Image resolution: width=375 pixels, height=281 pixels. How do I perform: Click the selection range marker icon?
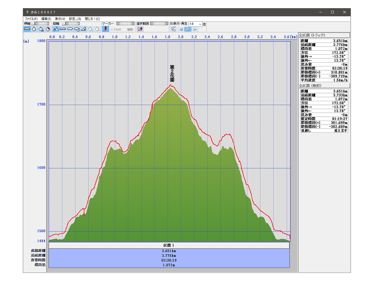click(140, 29)
